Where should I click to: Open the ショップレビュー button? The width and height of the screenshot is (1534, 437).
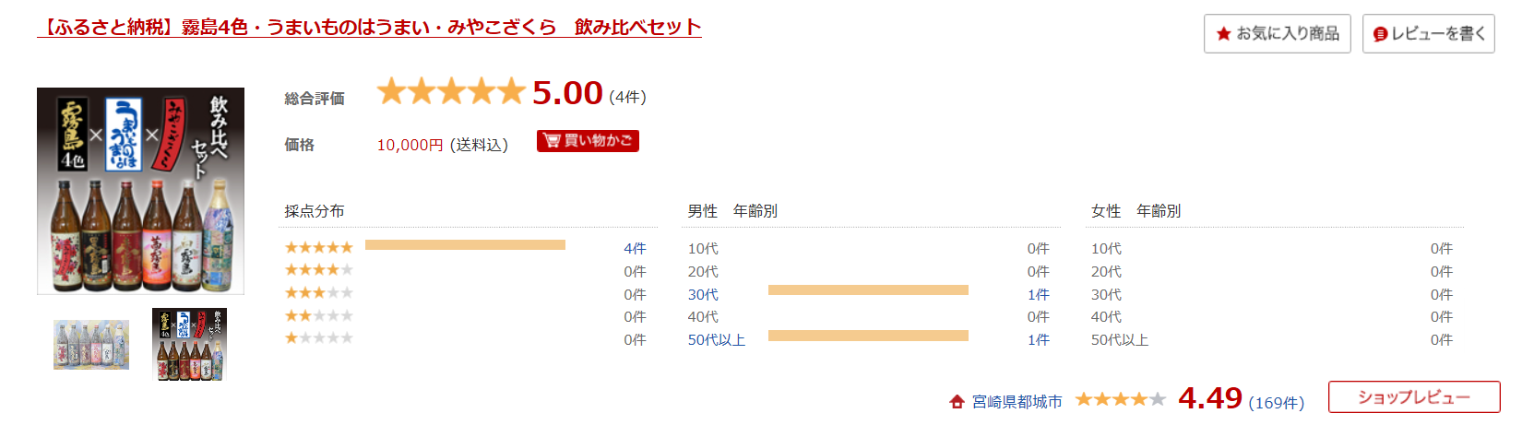point(1414,397)
